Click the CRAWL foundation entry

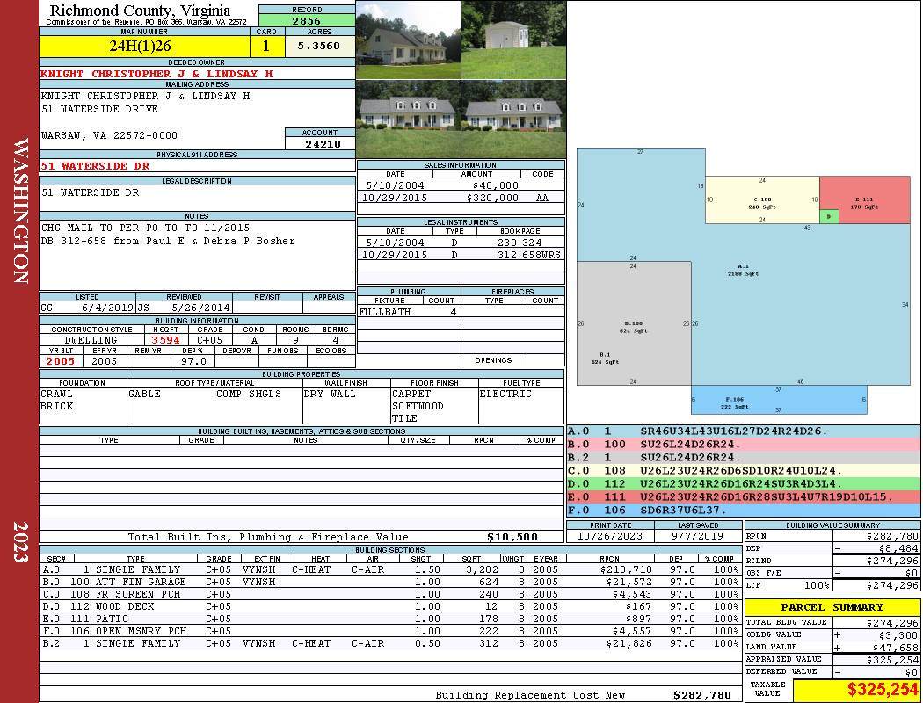pyautogui.click(x=56, y=394)
